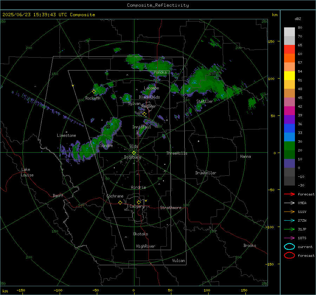The height and width of the screenshot is (295, 316).
Task: Click the storm cell northeast of Sundre
Action: pyautogui.click(x=111, y=127)
